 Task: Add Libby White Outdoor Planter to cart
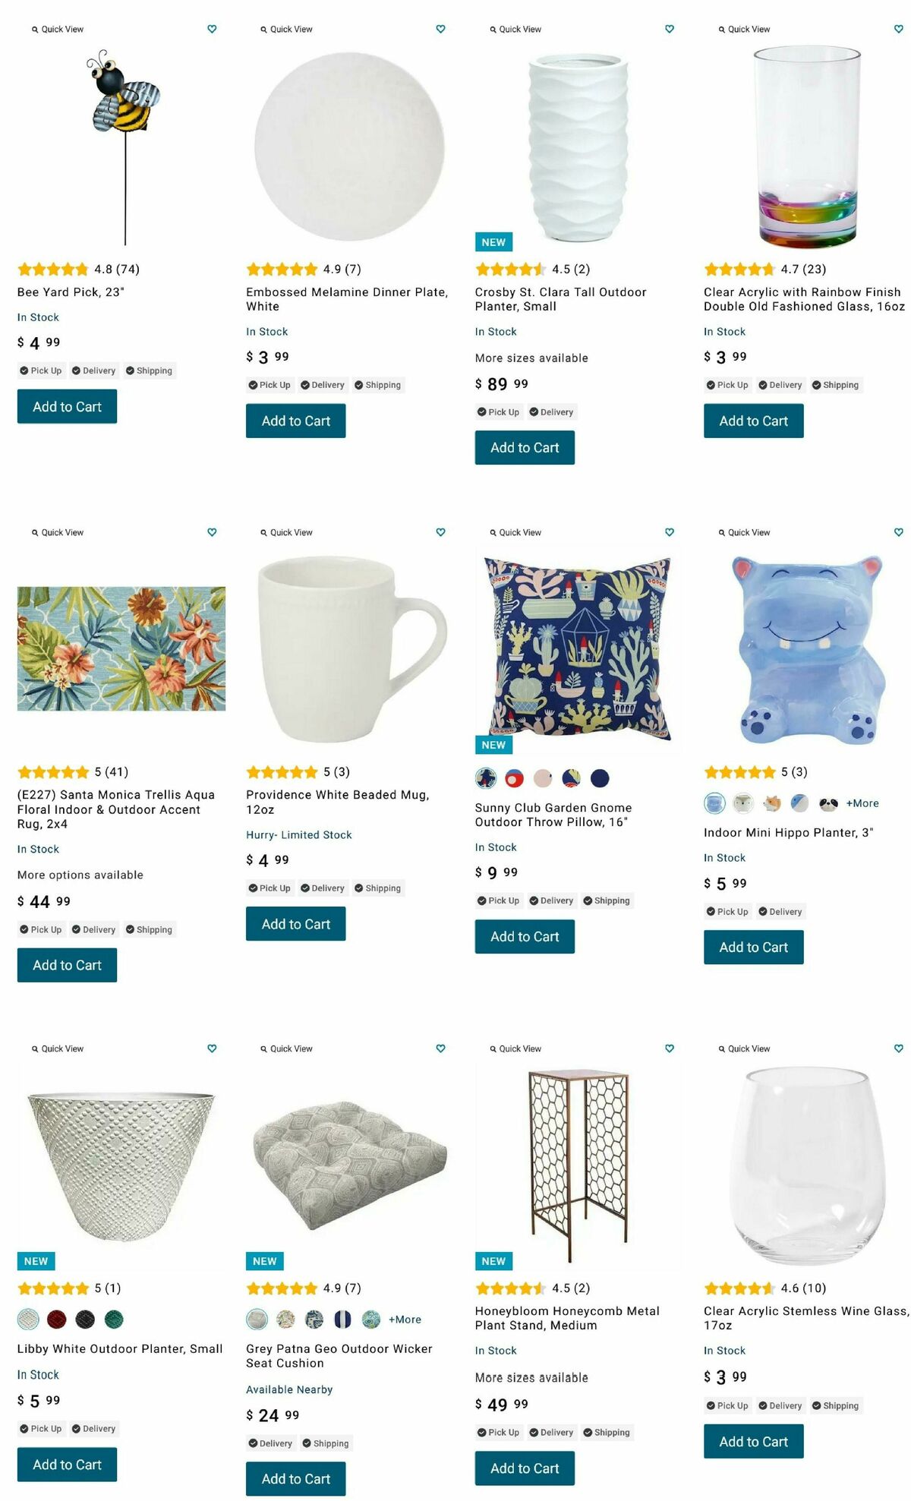tap(67, 1464)
